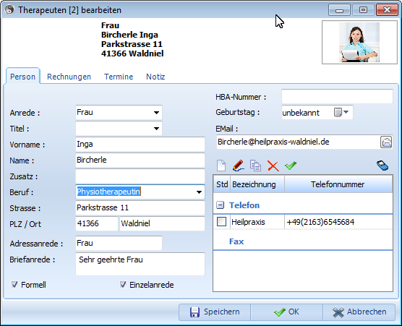The width and height of the screenshot is (402, 326).
Task: Click the therapist photo thumbnail
Action: tap(359, 43)
